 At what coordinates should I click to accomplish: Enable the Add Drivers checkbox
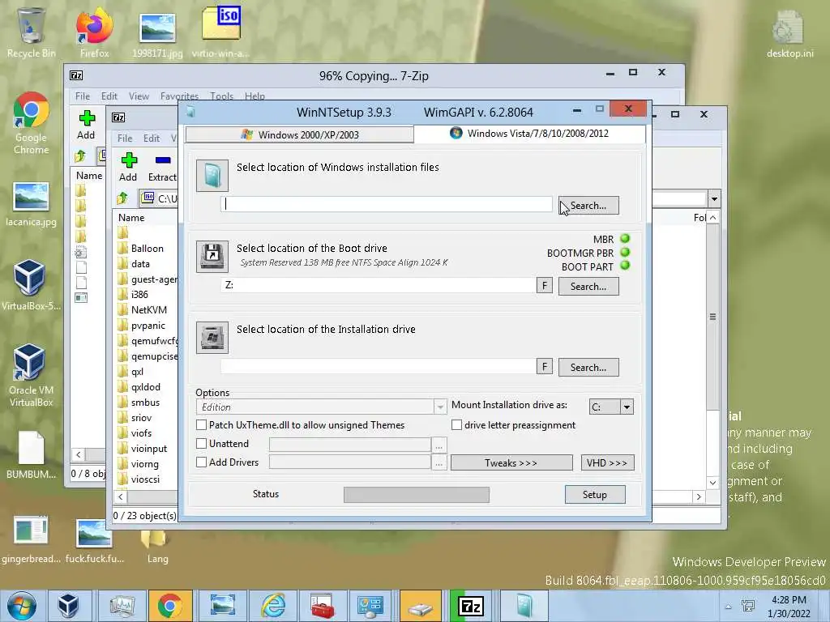201,462
